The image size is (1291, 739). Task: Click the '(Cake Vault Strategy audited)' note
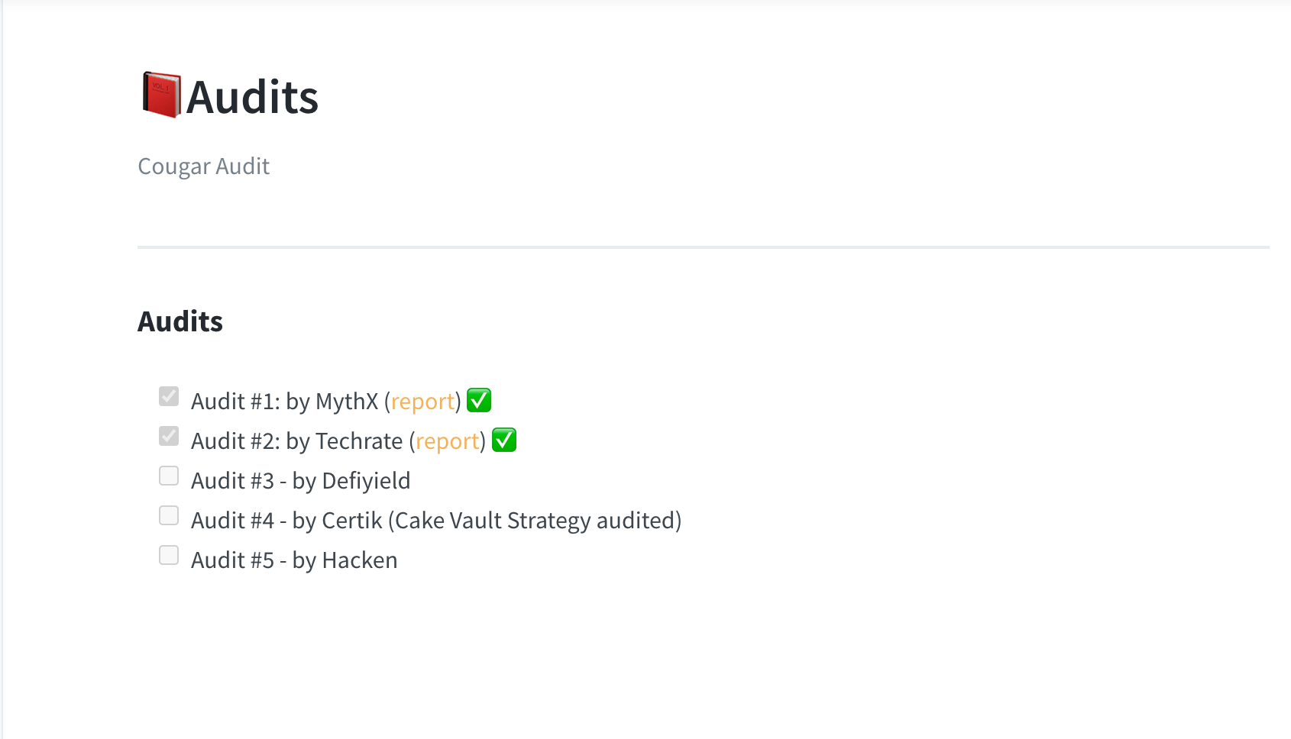tap(535, 521)
